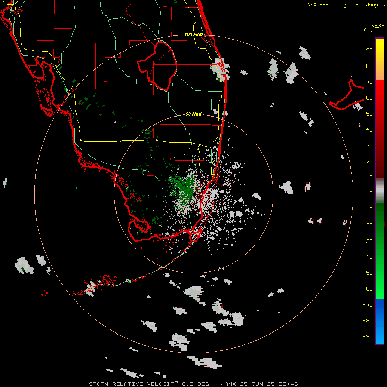This screenshot has width=387, height=387.
Task: Click the 0 value on the velocity scale
Action: click(x=371, y=193)
